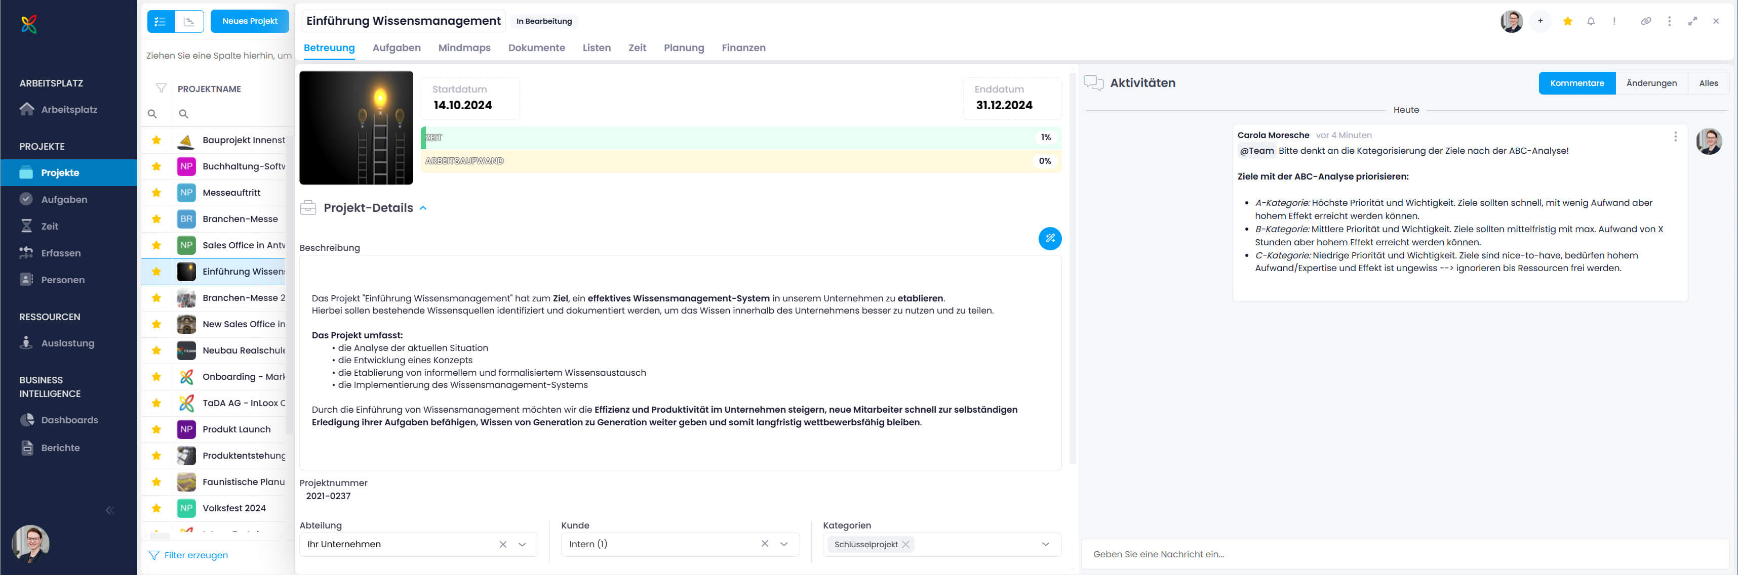Click the add team member plus icon
This screenshot has width=1738, height=575.
[1540, 22]
